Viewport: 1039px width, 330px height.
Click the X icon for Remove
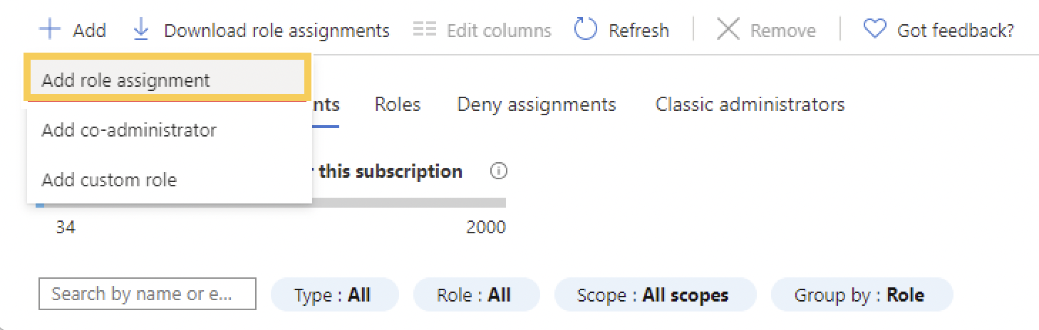click(x=728, y=30)
